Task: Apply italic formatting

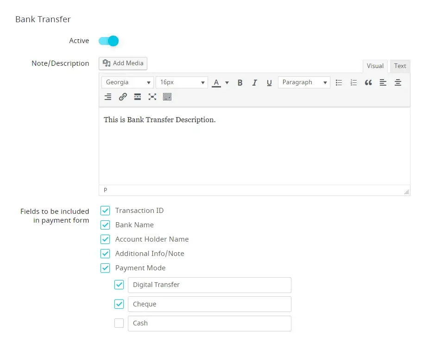Action: tap(254, 83)
